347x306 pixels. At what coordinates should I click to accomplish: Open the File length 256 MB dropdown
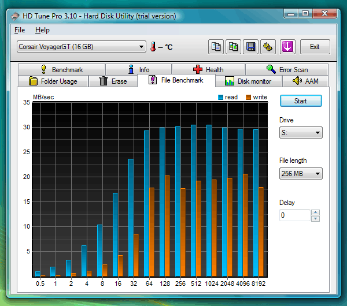(301, 174)
